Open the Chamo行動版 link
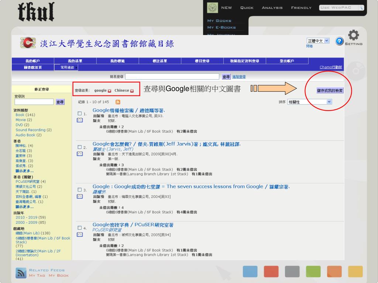The width and height of the screenshot is (378, 283). [x=331, y=67]
